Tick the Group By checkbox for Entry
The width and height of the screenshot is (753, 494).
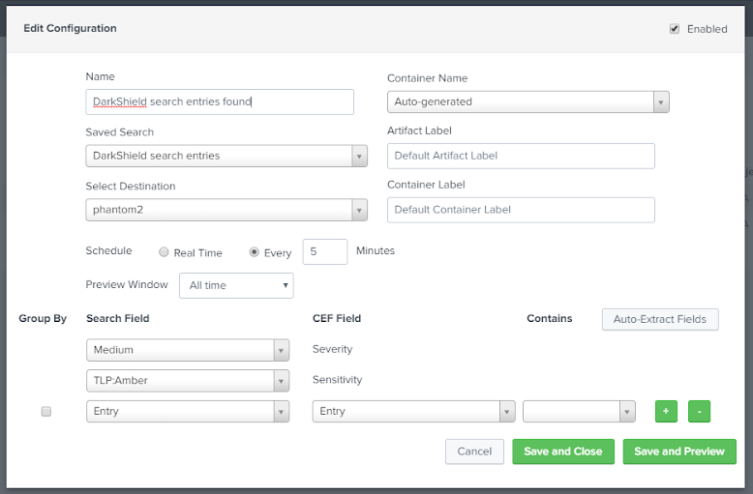coord(46,411)
